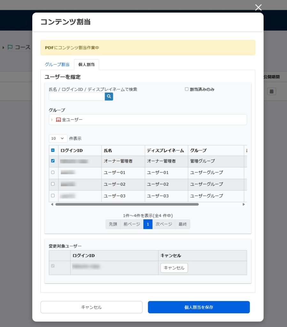Click the table's horizontal scrollbar thumb

click(x=127, y=204)
